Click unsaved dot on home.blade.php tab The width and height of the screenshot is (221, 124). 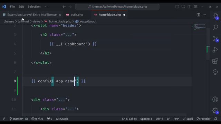pos(124,15)
